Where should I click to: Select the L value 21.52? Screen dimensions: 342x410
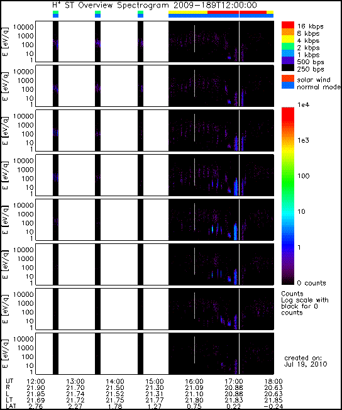point(115,394)
